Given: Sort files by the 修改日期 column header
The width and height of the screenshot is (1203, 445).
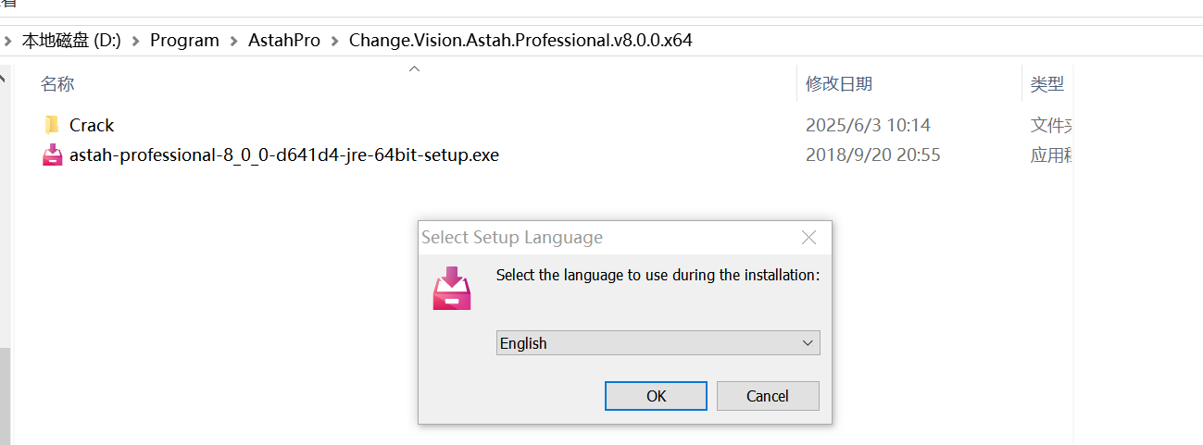Looking at the screenshot, I should coord(838,84).
